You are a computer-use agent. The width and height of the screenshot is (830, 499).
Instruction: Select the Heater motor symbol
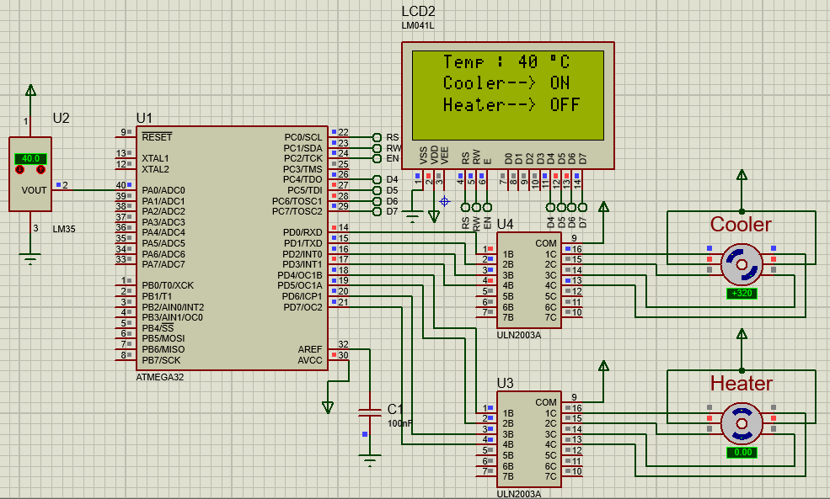pos(742,423)
